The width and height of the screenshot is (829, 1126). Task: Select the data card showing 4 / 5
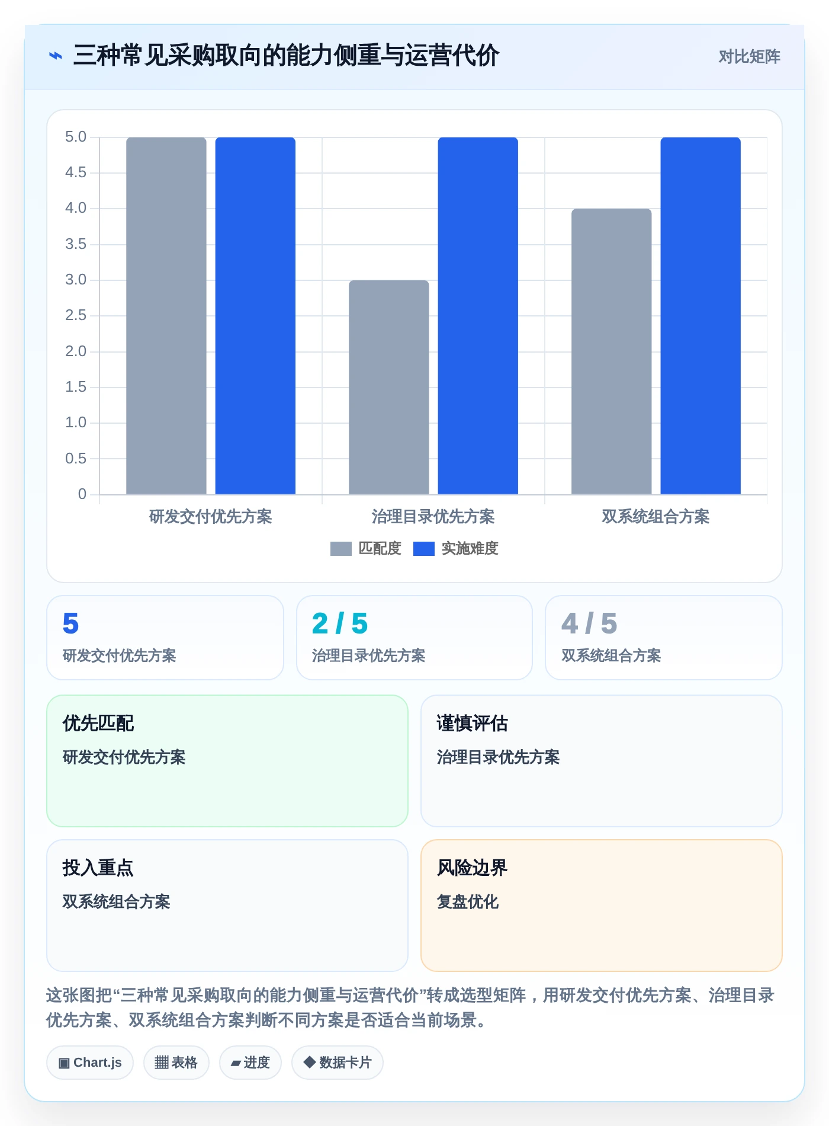pyautogui.click(x=664, y=638)
